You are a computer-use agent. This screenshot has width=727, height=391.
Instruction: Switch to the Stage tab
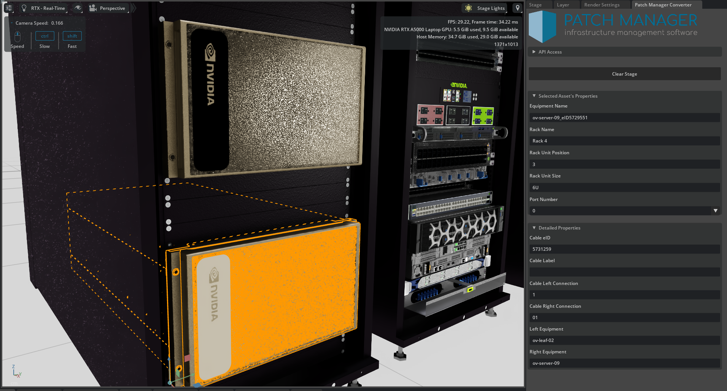tap(535, 5)
